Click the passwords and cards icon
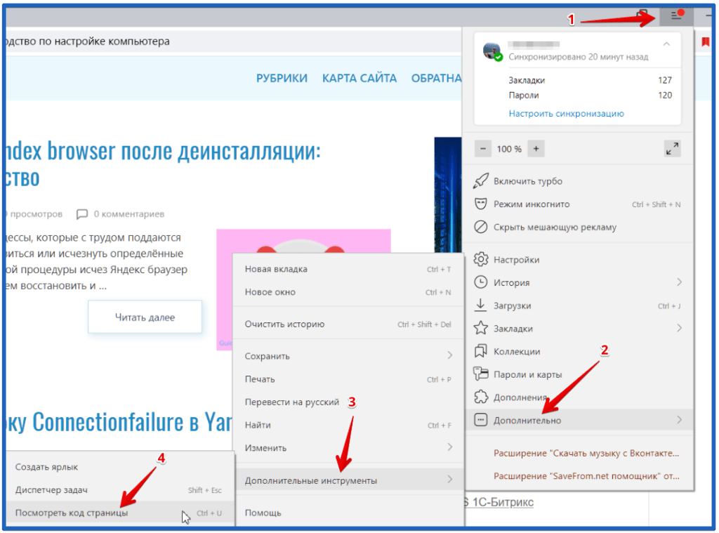719x533 pixels. pyautogui.click(x=480, y=374)
